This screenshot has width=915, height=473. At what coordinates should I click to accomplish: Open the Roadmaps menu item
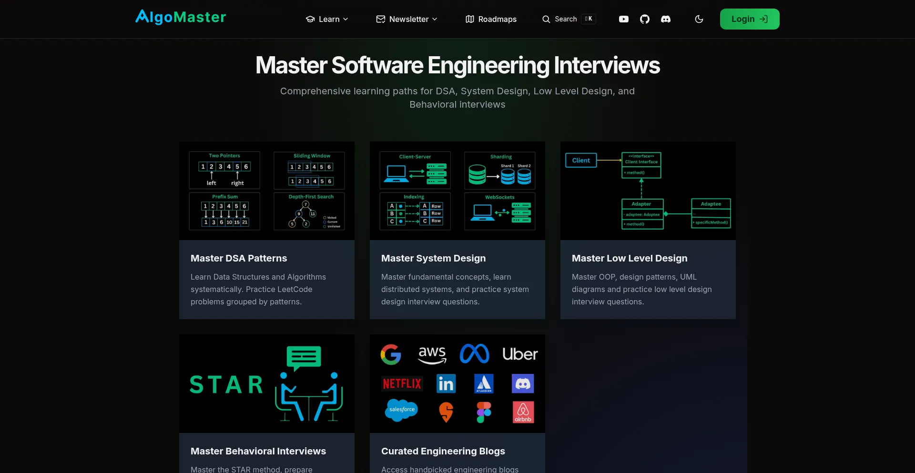point(497,19)
